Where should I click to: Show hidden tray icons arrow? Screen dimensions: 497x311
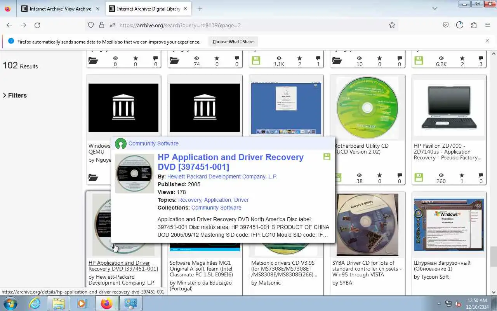pos(439,304)
